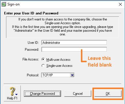Select the Single-user Access radio button
The image size is (125, 104).
[43, 66]
